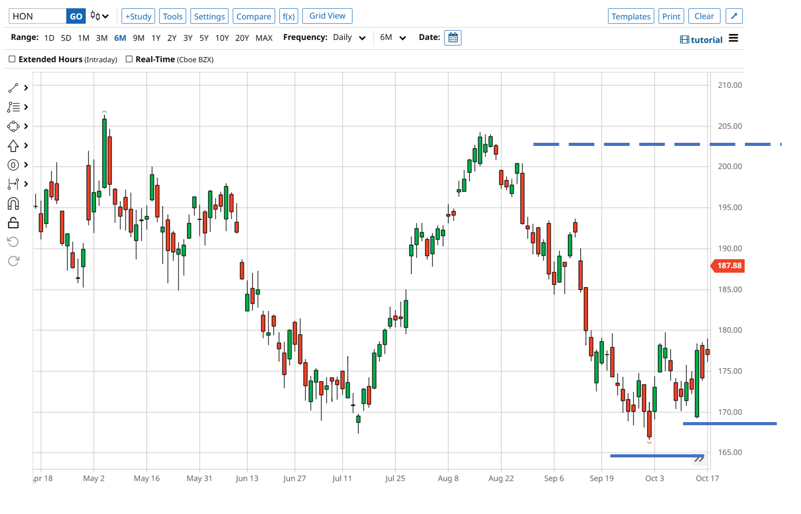This screenshot has width=801, height=514.
Task: Set range to 3M
Action: coord(102,38)
